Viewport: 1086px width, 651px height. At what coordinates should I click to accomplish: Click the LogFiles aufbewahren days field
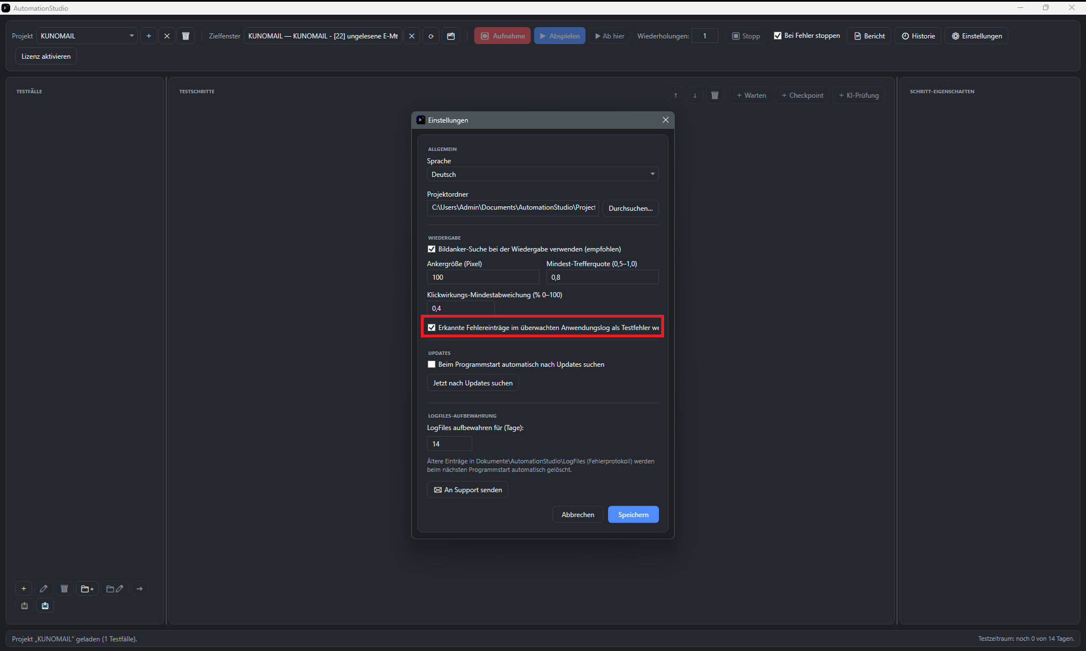coord(449,444)
